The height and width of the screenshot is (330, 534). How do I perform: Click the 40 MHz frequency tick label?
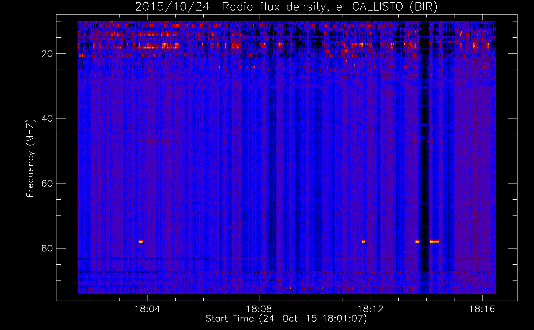[x=48, y=118]
